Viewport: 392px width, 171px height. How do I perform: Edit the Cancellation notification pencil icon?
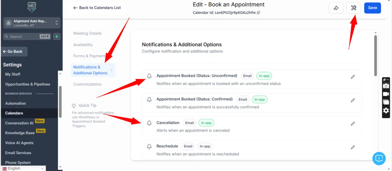pos(353,124)
